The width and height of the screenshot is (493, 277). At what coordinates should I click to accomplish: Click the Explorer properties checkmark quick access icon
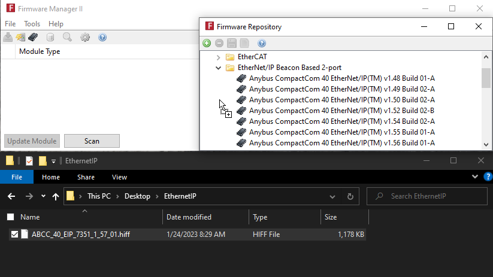pyautogui.click(x=29, y=161)
